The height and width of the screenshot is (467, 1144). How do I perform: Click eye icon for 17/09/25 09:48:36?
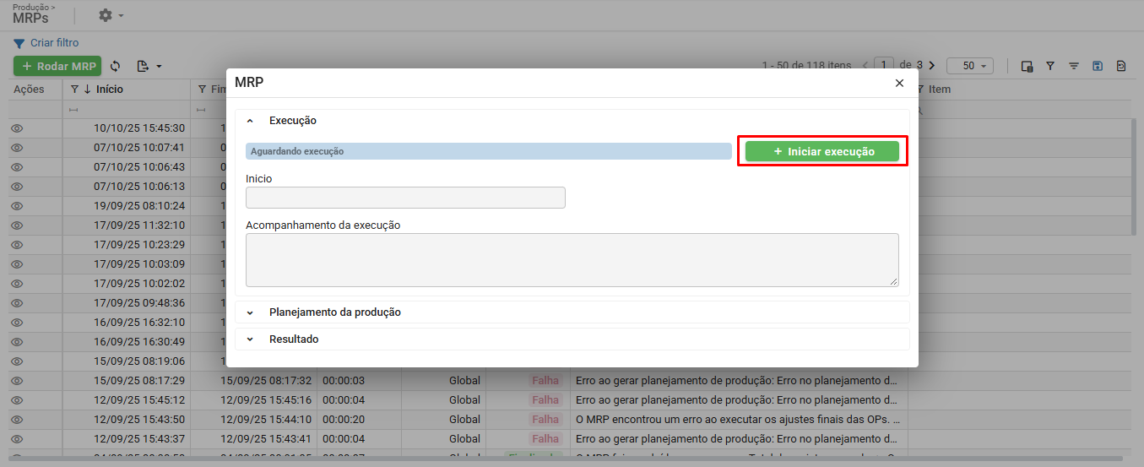pyautogui.click(x=17, y=303)
